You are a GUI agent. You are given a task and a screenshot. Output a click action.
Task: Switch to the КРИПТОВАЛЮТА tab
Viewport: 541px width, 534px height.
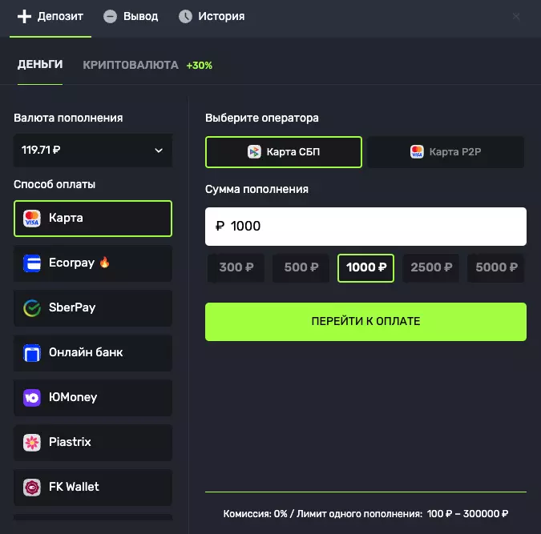130,65
